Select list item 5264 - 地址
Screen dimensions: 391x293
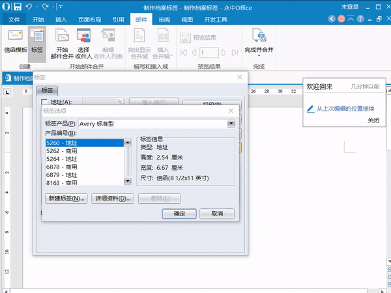85,159
